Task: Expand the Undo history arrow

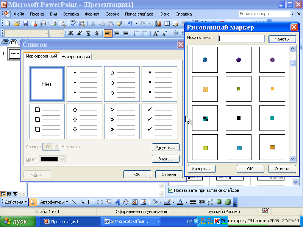Action: (136, 23)
